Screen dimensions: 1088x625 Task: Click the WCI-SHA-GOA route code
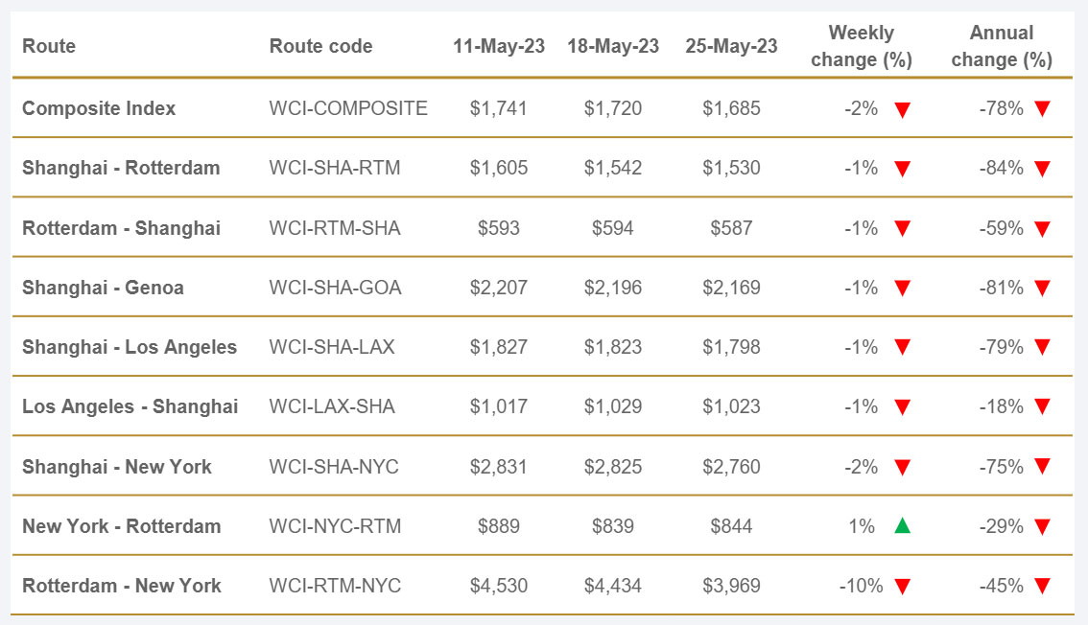(335, 288)
